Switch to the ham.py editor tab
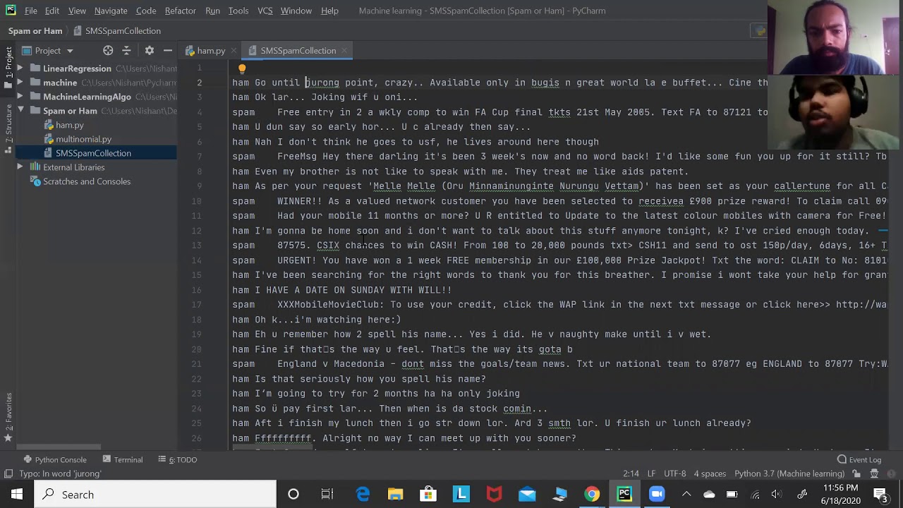The width and height of the screenshot is (903, 508). click(x=205, y=51)
